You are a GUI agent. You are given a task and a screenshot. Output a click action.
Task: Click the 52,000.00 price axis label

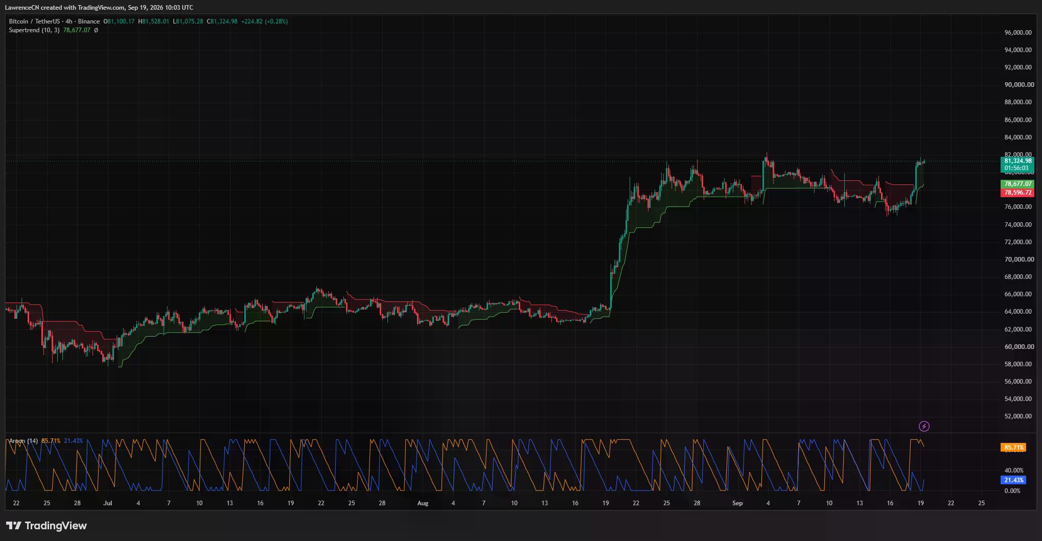click(x=1019, y=416)
